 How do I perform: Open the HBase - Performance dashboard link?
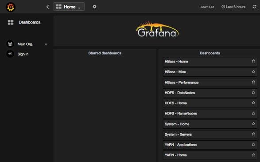pos(182,83)
